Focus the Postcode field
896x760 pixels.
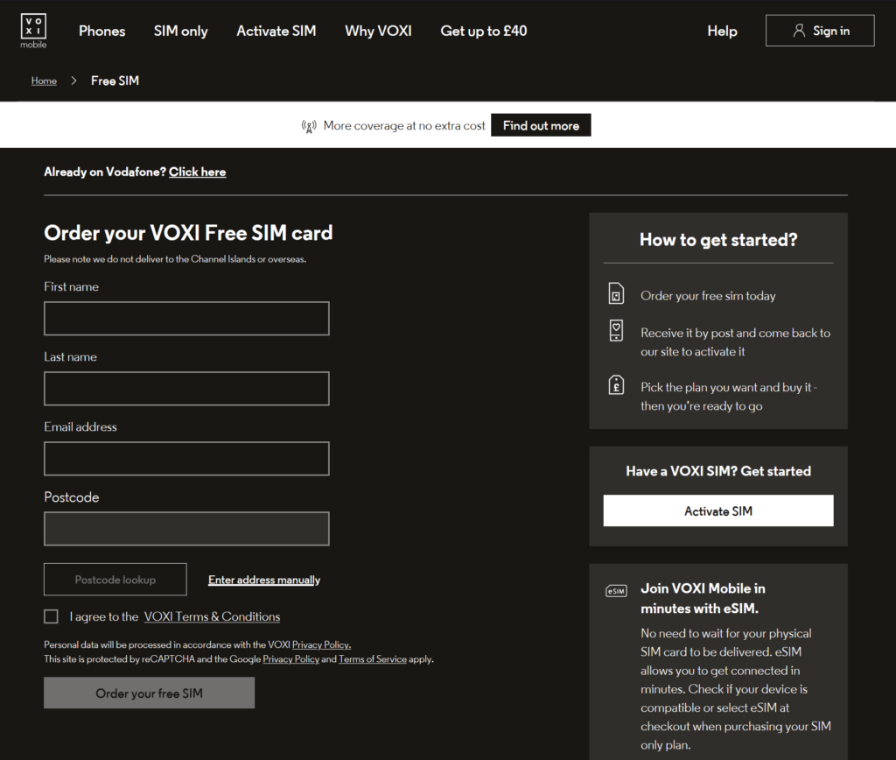(186, 528)
